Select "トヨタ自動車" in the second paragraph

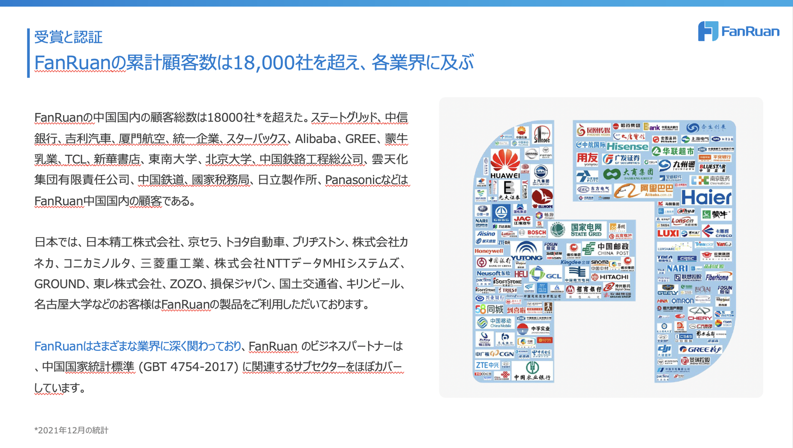[255, 242]
